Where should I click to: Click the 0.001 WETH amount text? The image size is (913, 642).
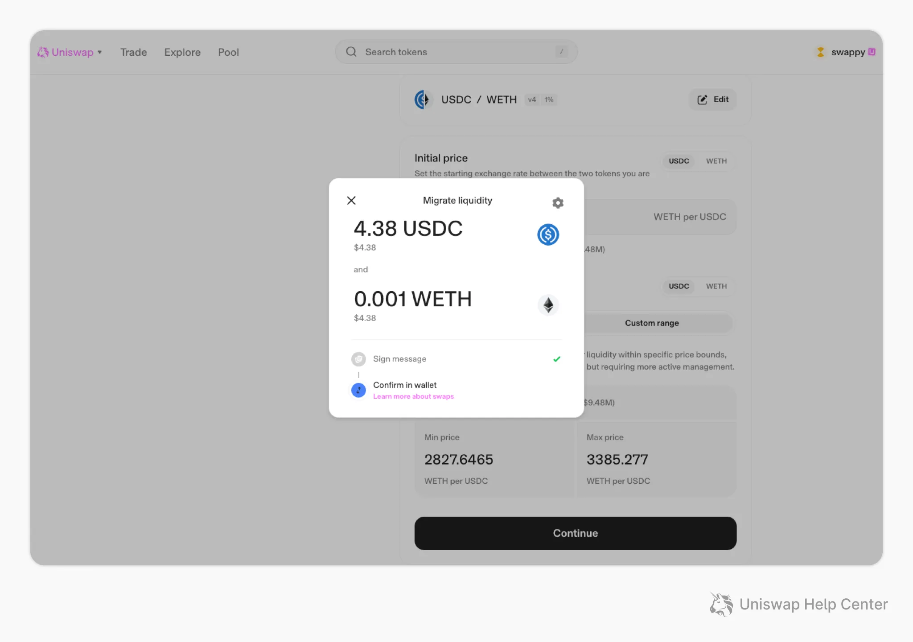click(x=413, y=299)
